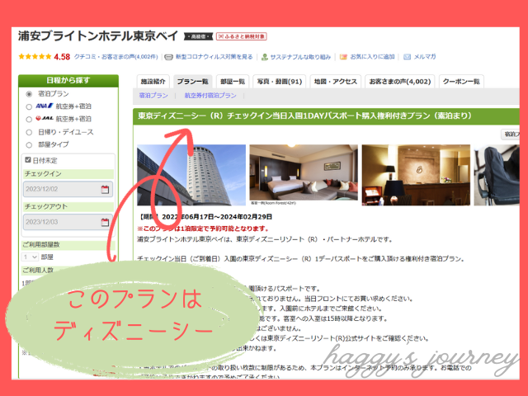This screenshot has height=396, width=528.
Task: Open the check-out calendar icon
Action: tap(105, 222)
